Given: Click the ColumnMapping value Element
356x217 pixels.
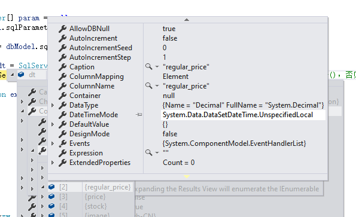Looking at the screenshot, I should (175, 77).
